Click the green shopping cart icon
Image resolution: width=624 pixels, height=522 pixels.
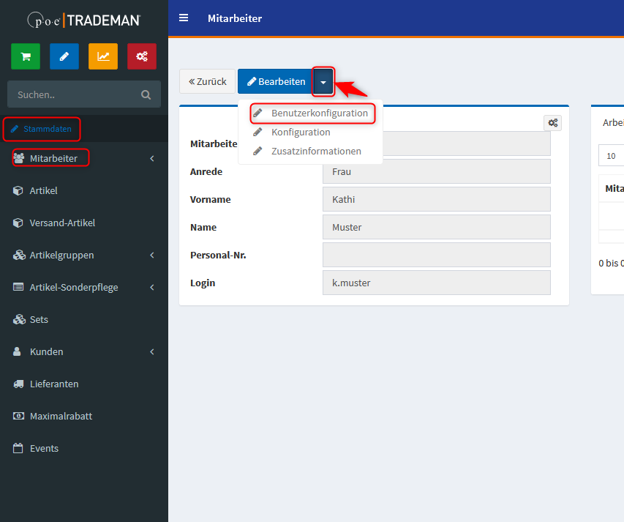pyautogui.click(x=26, y=57)
